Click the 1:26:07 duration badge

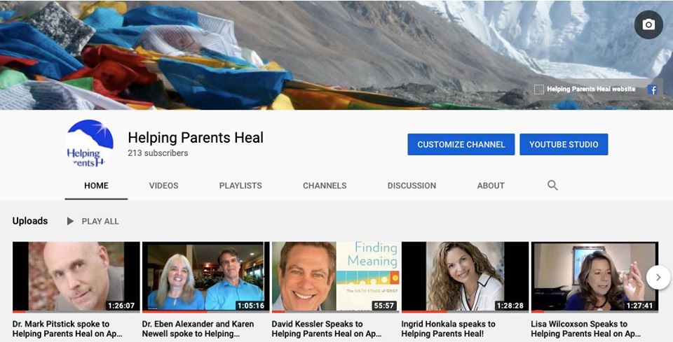click(121, 306)
